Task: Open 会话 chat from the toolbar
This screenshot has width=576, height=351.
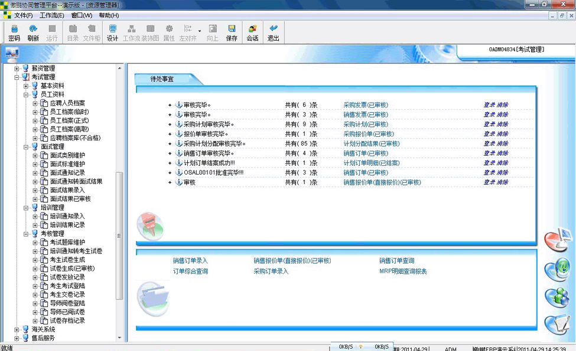Action: point(252,32)
